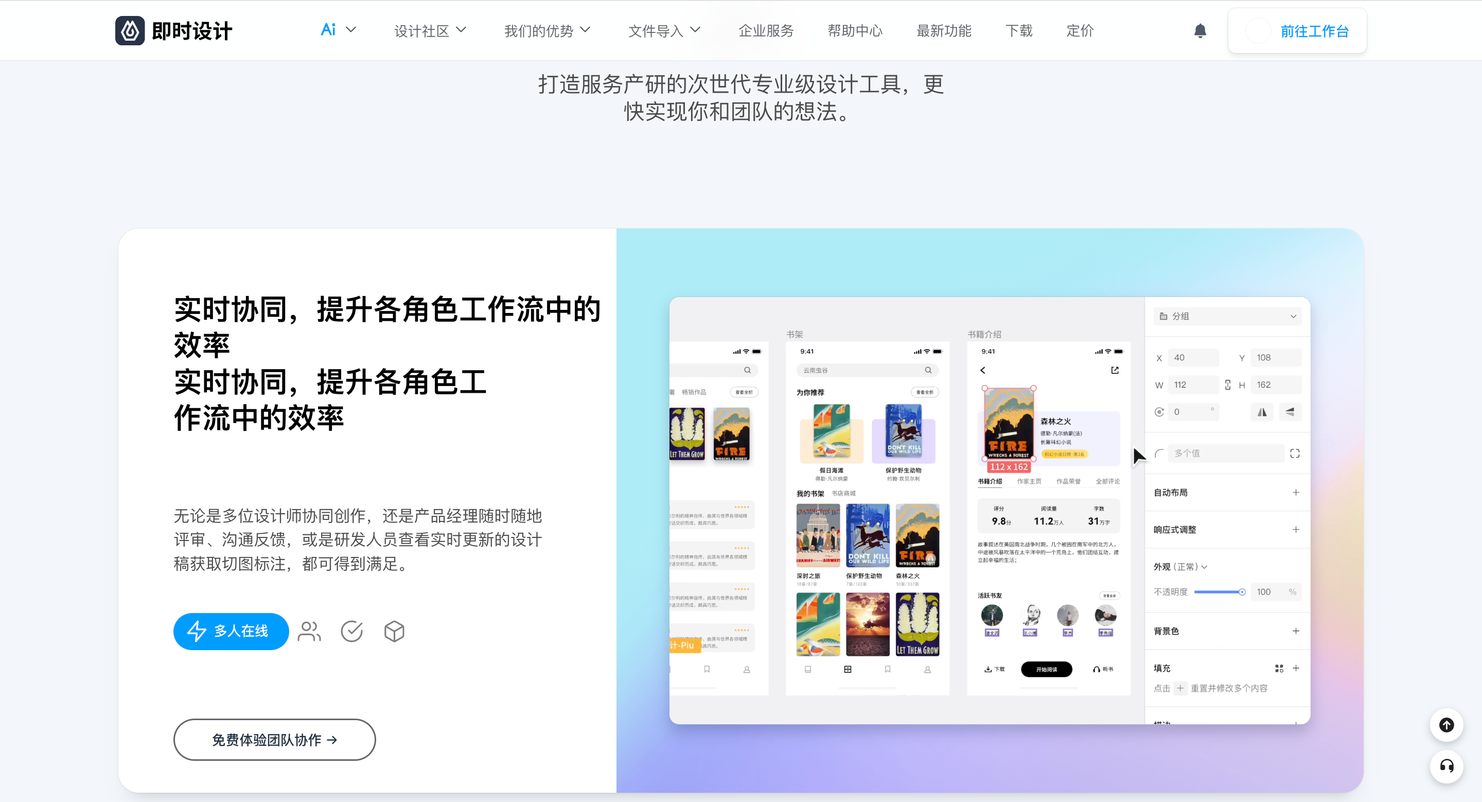
Task: Click the 填充 multi-fill grid icon
Action: [1279, 668]
